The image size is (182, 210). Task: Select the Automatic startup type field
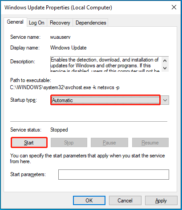pyautogui.click(x=105, y=100)
